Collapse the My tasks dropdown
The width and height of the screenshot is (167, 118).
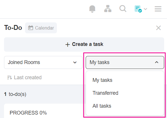[x=125, y=63]
